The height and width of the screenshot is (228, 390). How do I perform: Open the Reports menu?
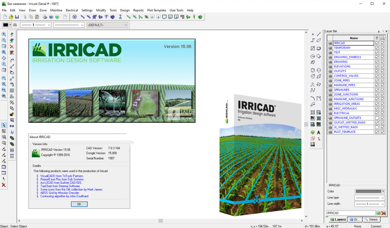[138, 10]
